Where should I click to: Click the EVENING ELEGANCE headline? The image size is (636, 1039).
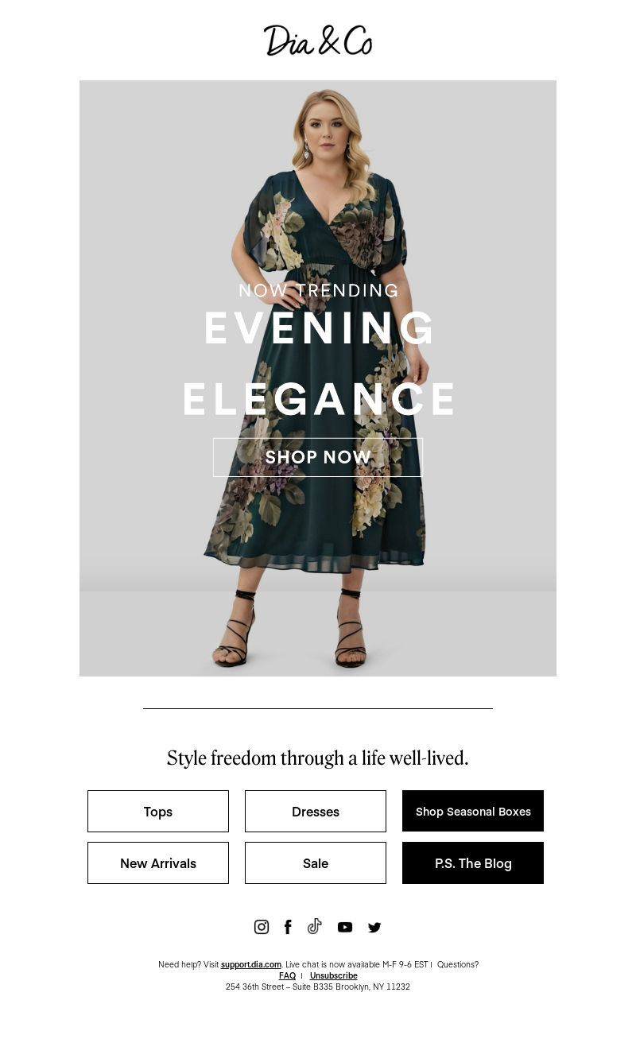click(319, 363)
